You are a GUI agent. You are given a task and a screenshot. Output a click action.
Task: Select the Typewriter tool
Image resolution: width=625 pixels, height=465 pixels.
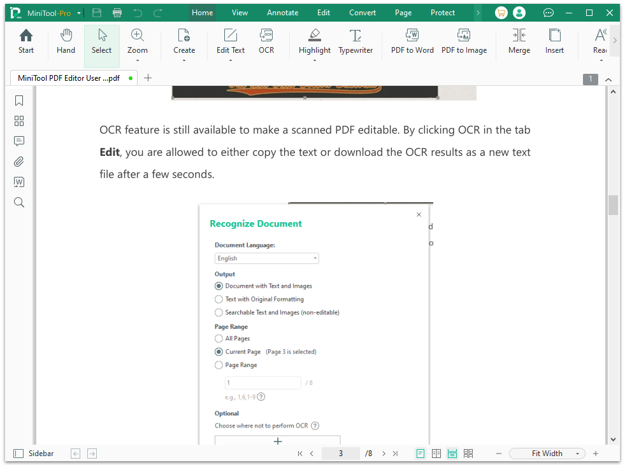point(356,41)
